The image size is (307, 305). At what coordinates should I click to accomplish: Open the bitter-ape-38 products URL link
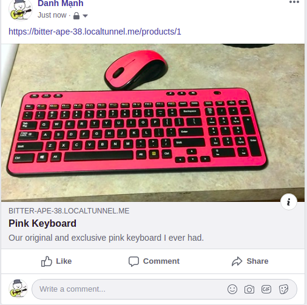95,32
